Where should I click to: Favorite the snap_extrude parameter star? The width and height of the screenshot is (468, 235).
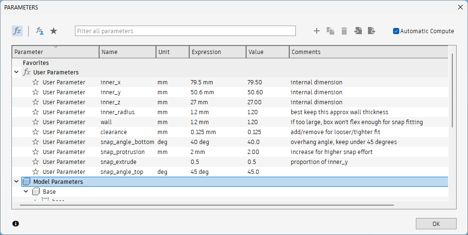click(x=36, y=162)
